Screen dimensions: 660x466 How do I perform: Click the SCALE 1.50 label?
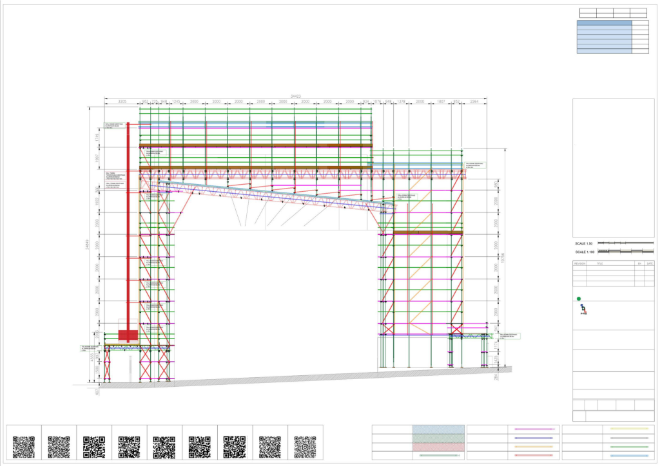coord(584,244)
